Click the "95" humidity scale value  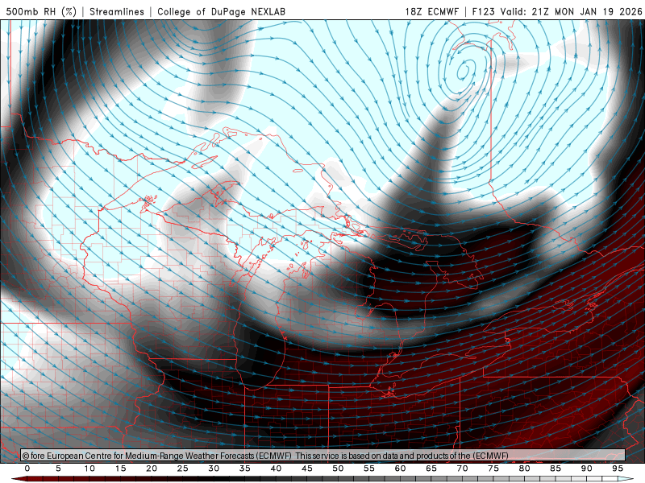[618, 469]
